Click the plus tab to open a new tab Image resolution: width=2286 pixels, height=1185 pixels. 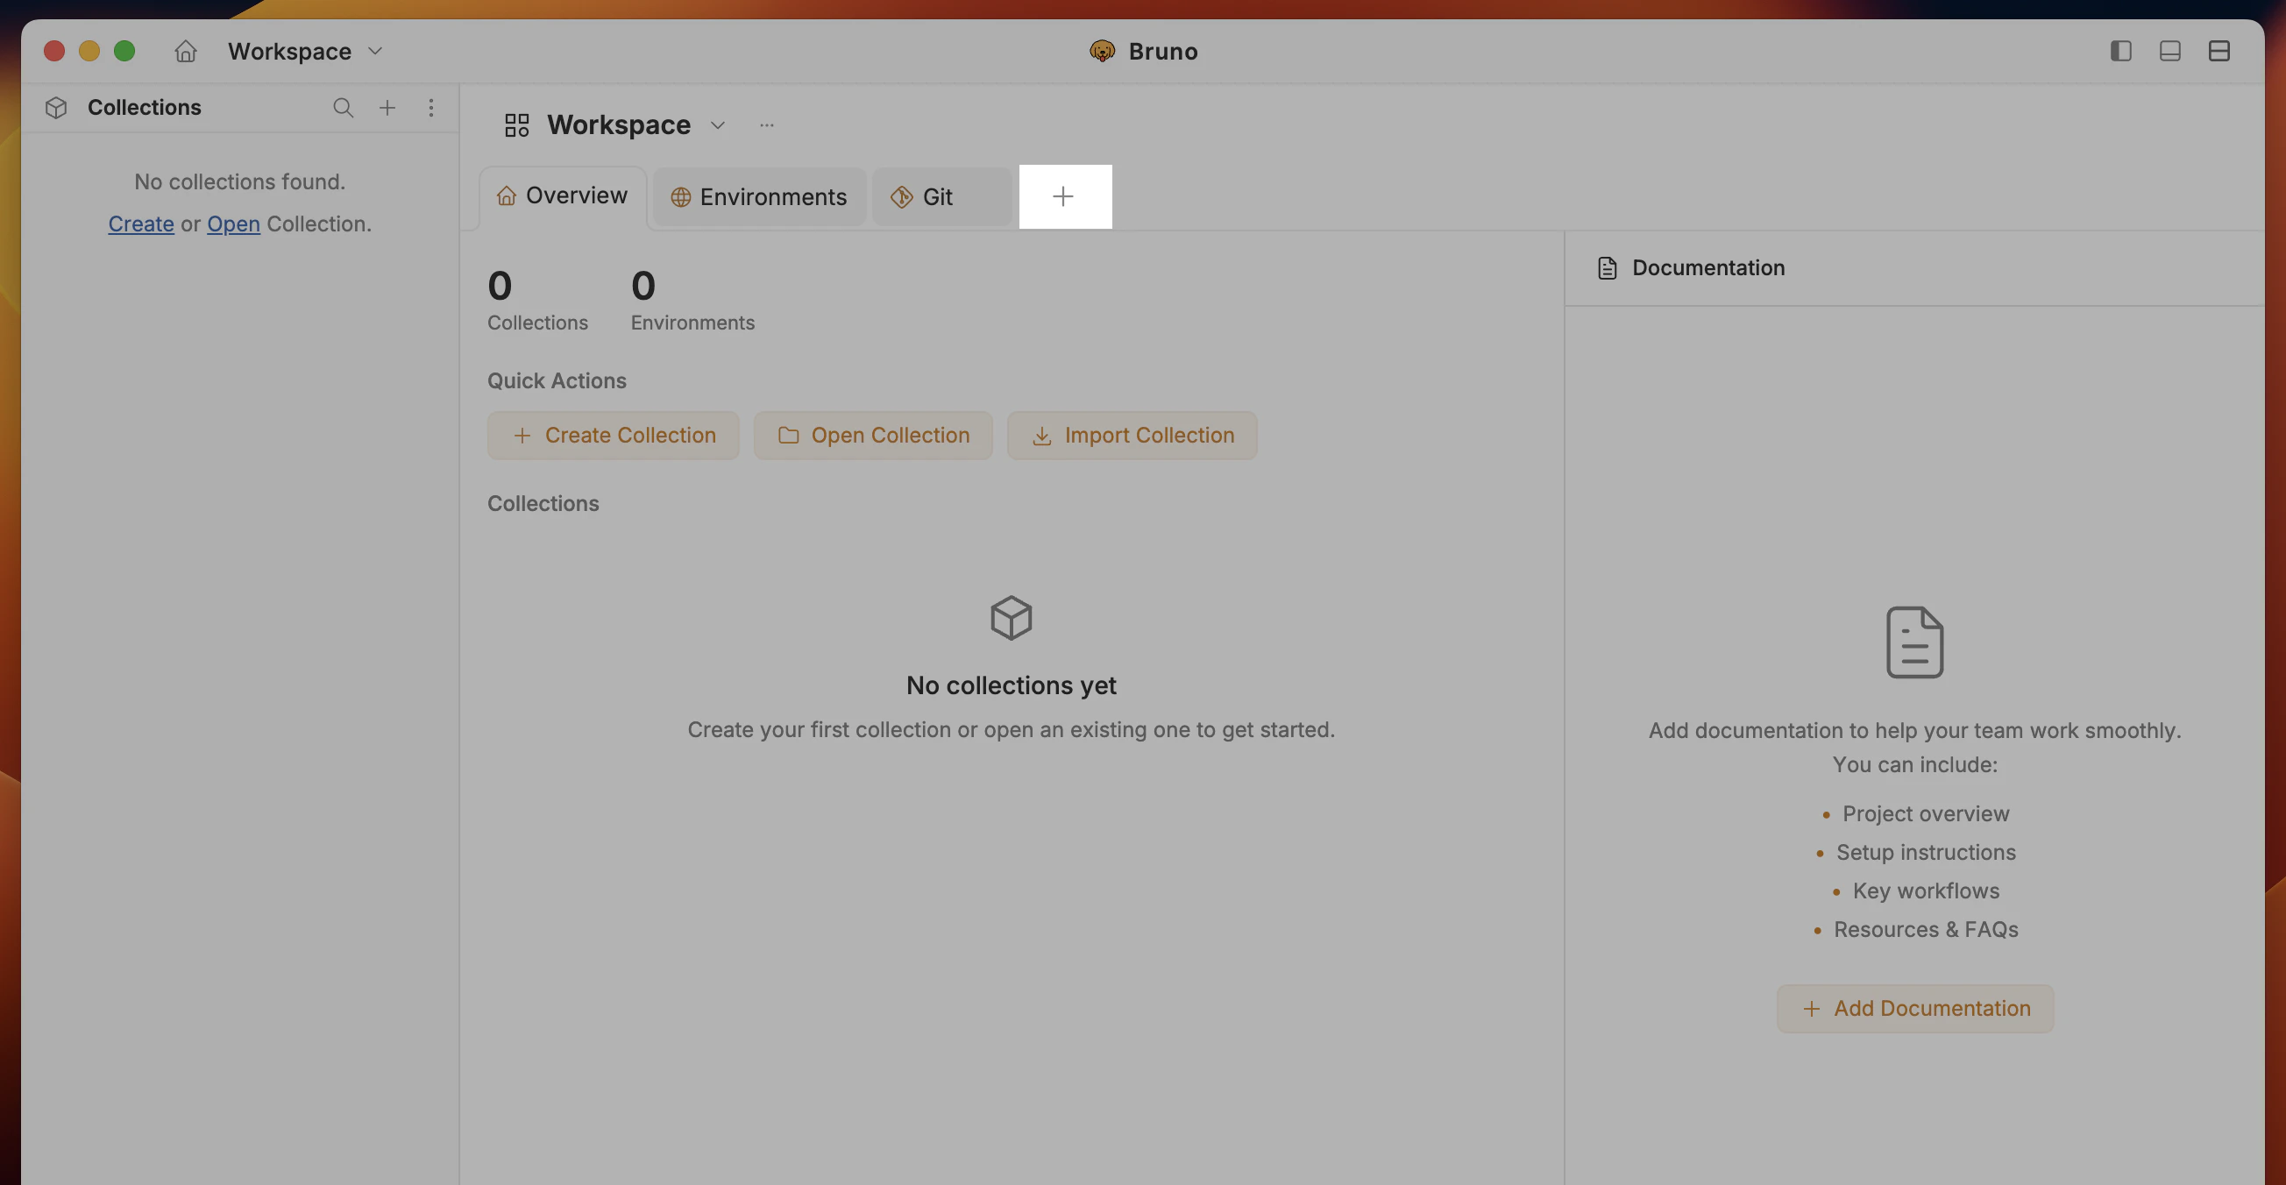pyautogui.click(x=1064, y=196)
